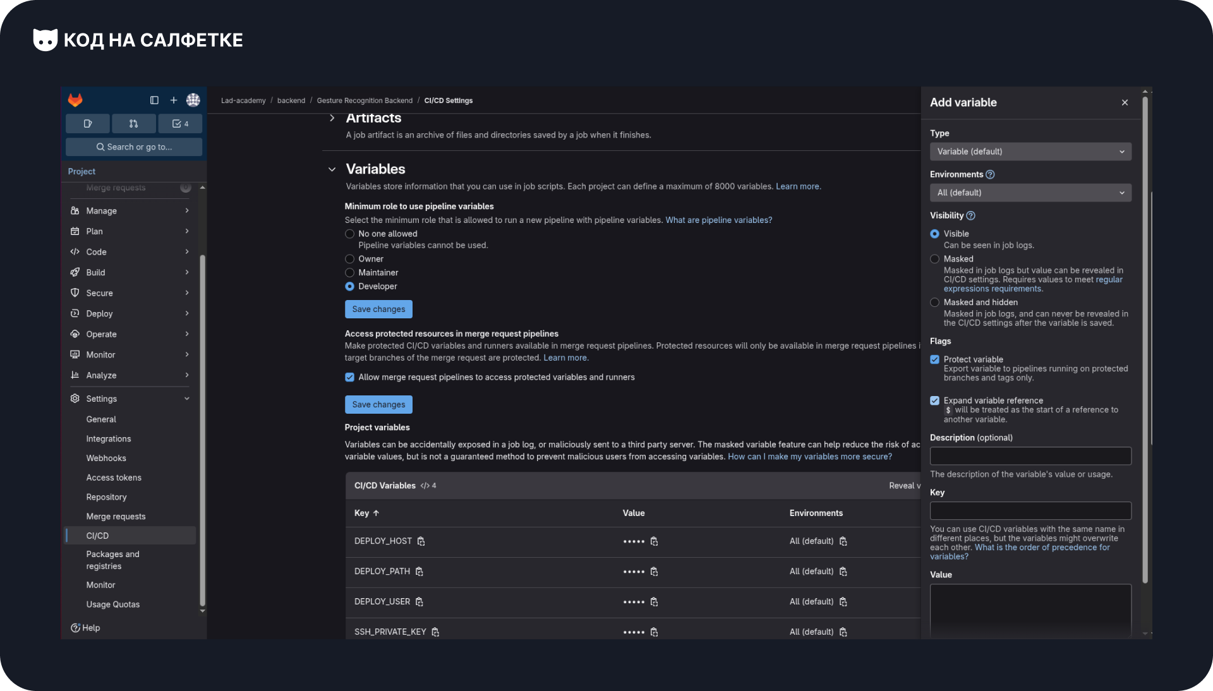Image resolution: width=1213 pixels, height=691 pixels.
Task: Uncheck the Protect variable checkbox
Action: pyautogui.click(x=934, y=359)
